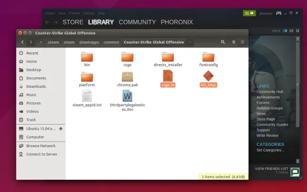Open Forums link in Steam

[263, 103]
